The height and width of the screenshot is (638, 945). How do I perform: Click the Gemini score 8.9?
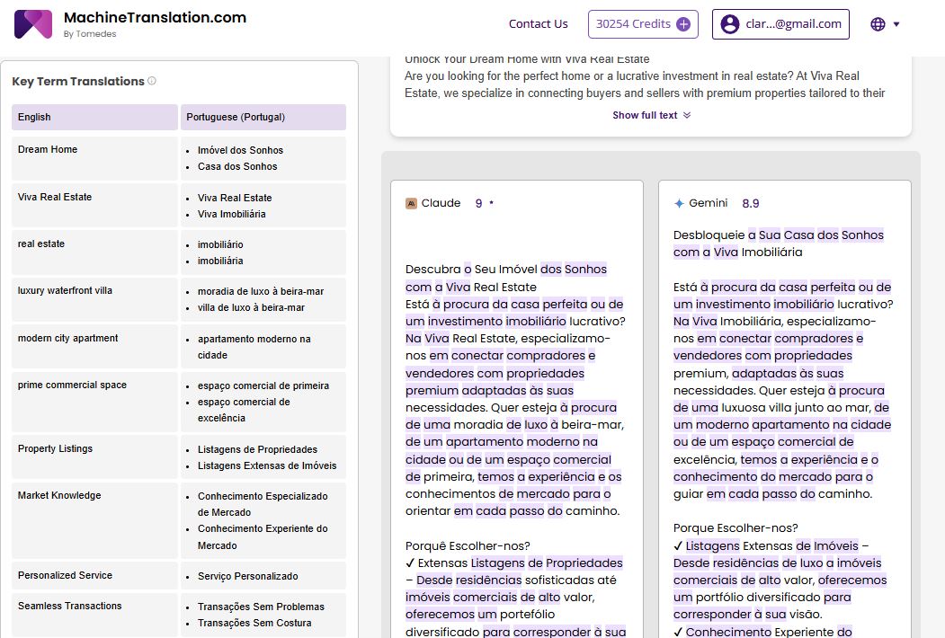[x=750, y=204]
